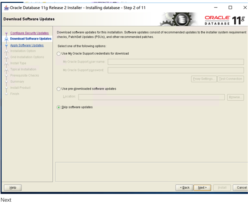Screen dimensions: 248x204
Task: Click the Next button
Action: click(x=202, y=187)
